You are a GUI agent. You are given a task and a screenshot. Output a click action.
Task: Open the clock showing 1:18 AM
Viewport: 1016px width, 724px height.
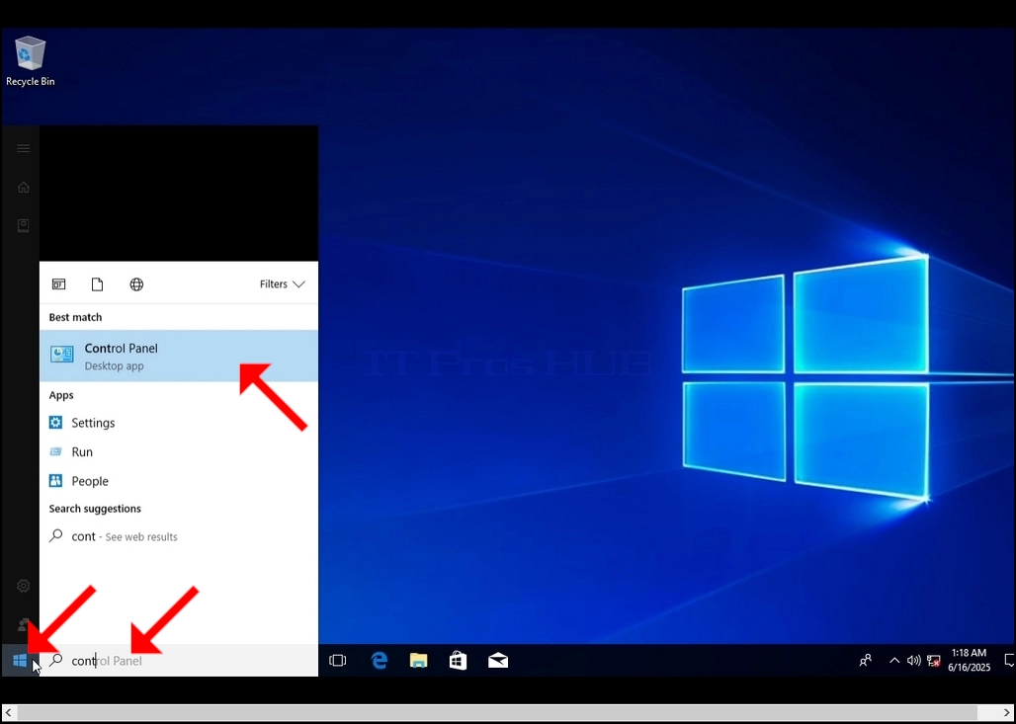(x=970, y=660)
